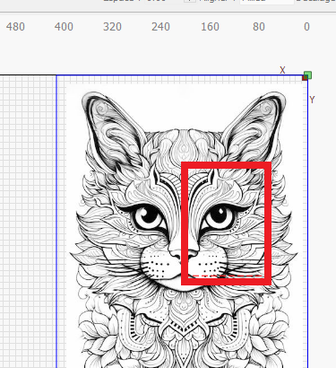
Task: Click the dashed red line inside rectangle
Action: (x=226, y=276)
